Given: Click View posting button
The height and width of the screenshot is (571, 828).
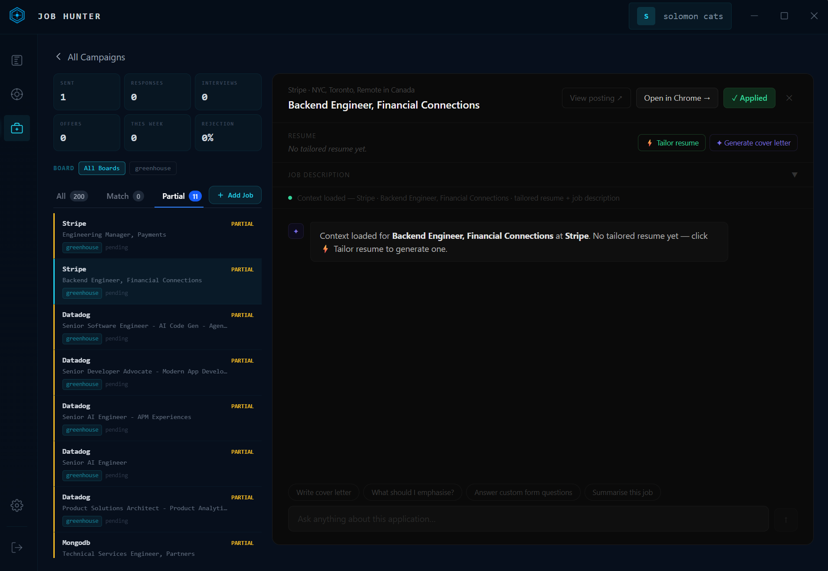Looking at the screenshot, I should pyautogui.click(x=596, y=98).
